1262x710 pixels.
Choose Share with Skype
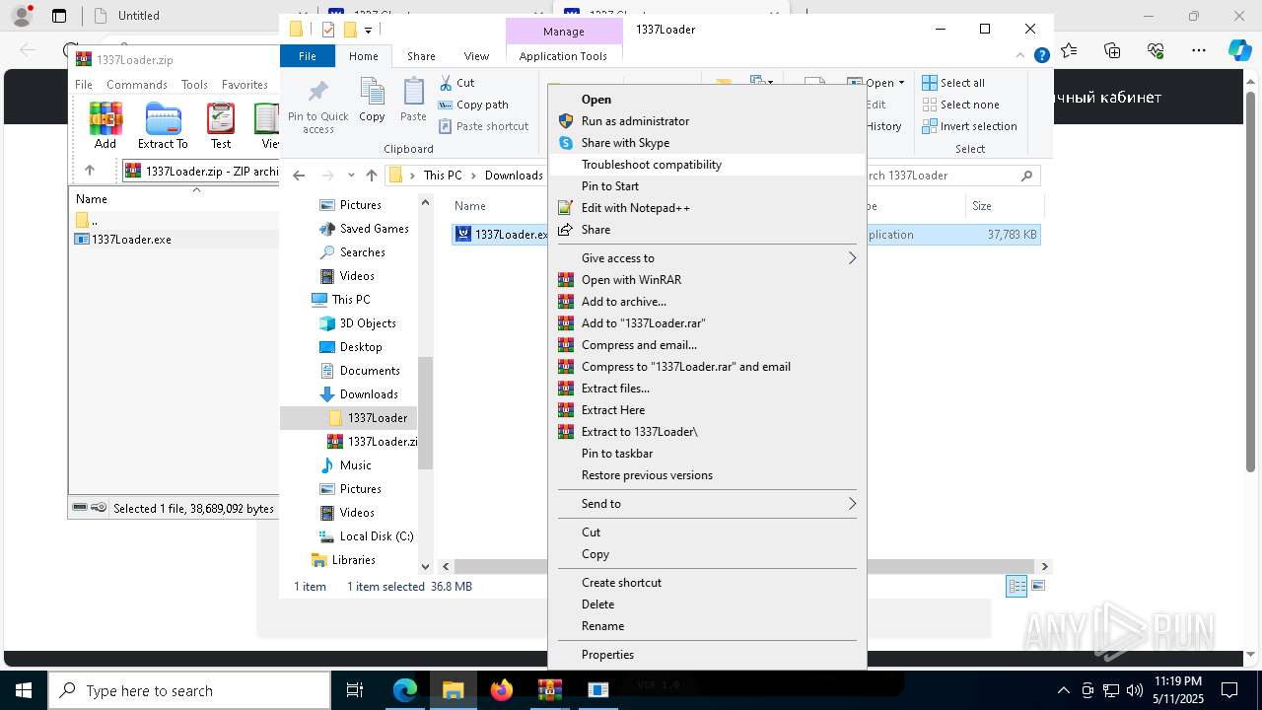707,142
